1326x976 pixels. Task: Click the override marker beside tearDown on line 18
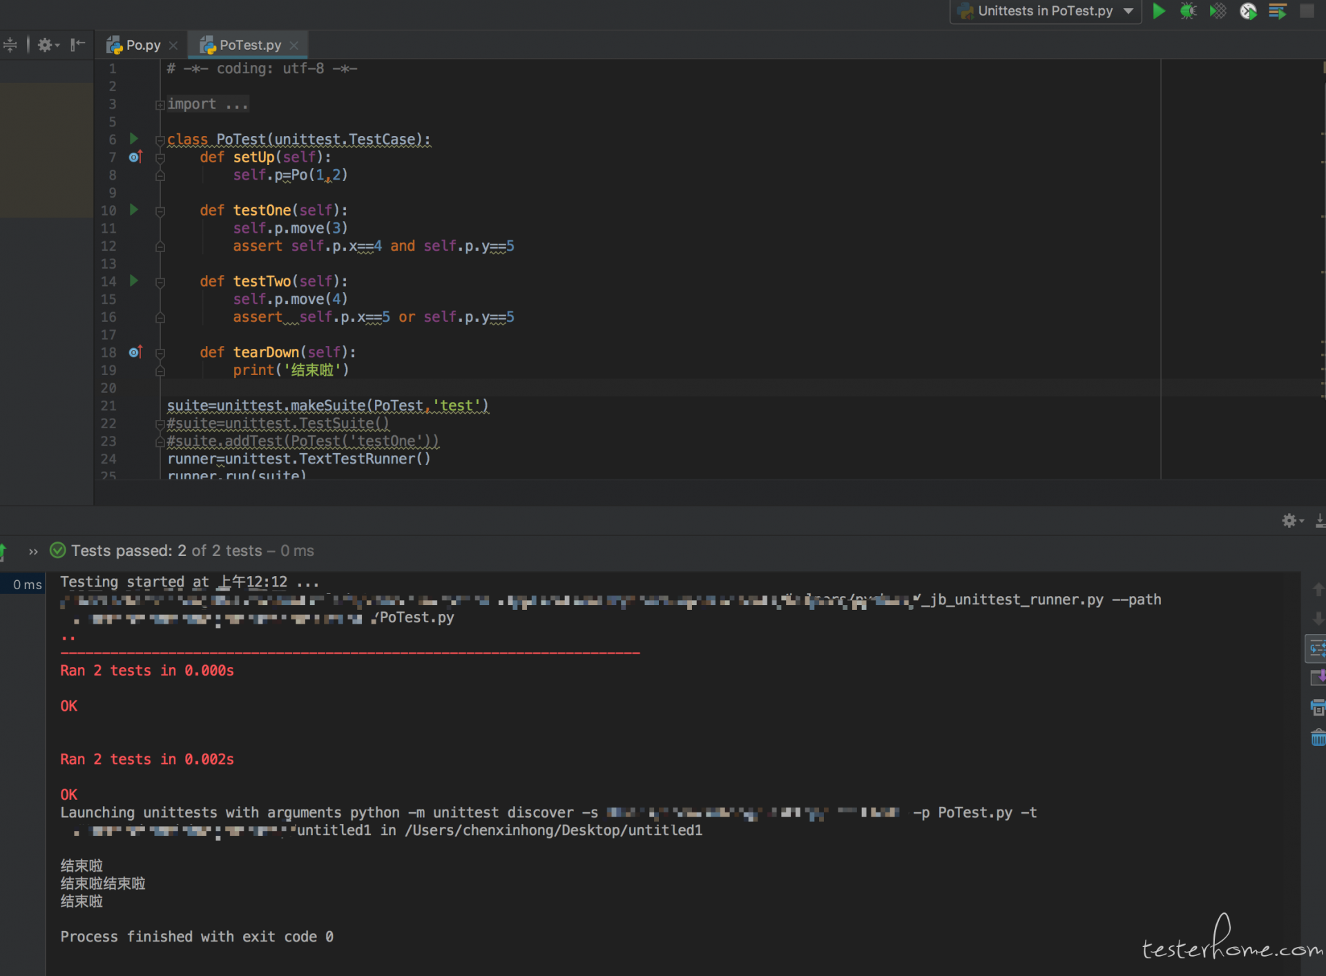click(x=135, y=352)
